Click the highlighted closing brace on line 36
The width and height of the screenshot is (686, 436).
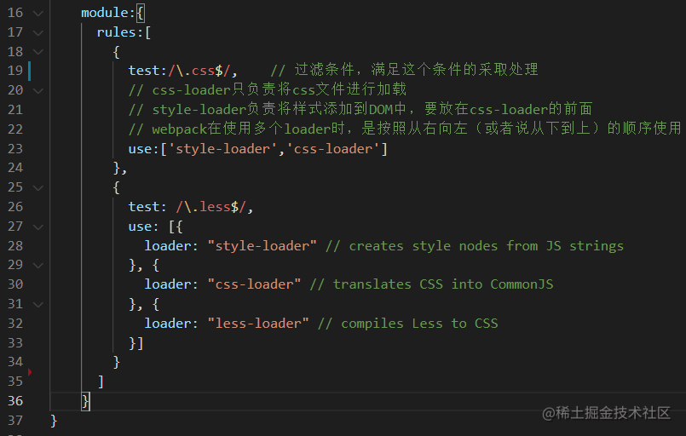point(86,401)
